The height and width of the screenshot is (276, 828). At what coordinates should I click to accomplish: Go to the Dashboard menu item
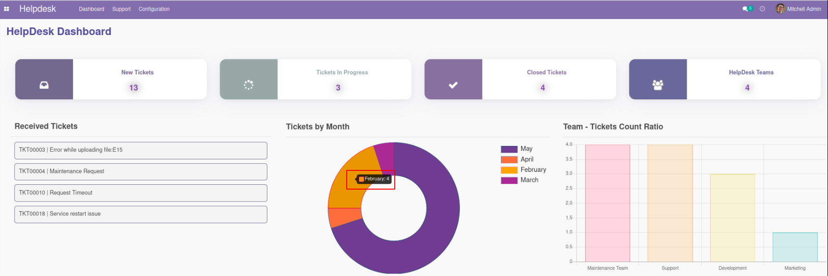pyautogui.click(x=91, y=9)
